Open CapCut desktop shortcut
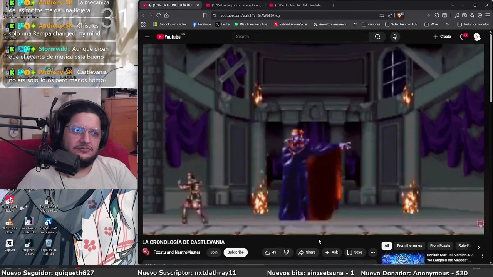 pos(10,245)
